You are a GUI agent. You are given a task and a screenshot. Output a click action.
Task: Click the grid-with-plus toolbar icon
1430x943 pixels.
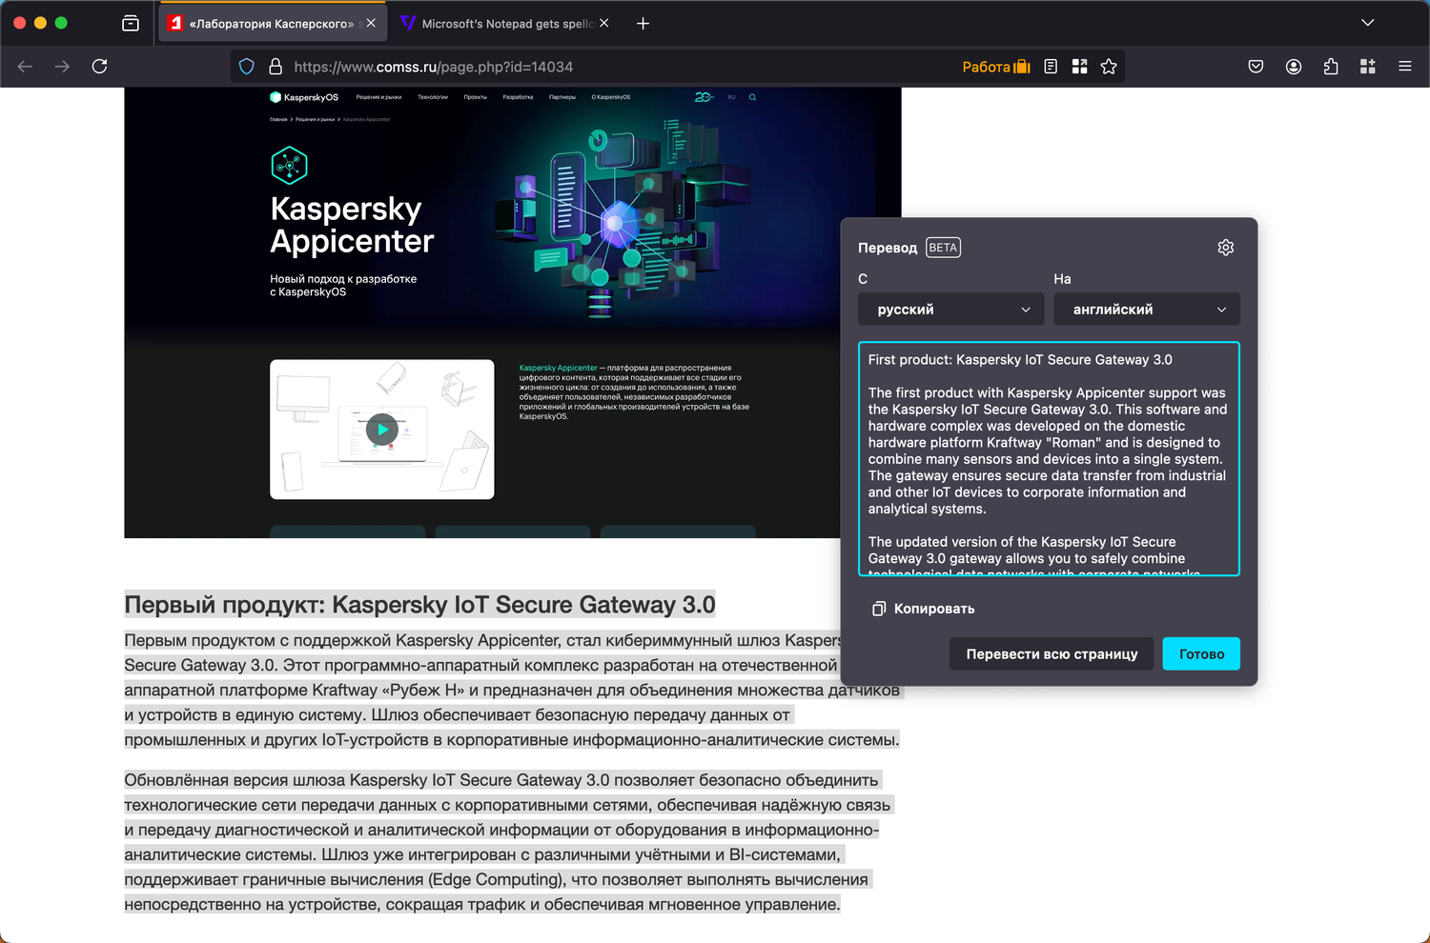click(1368, 67)
